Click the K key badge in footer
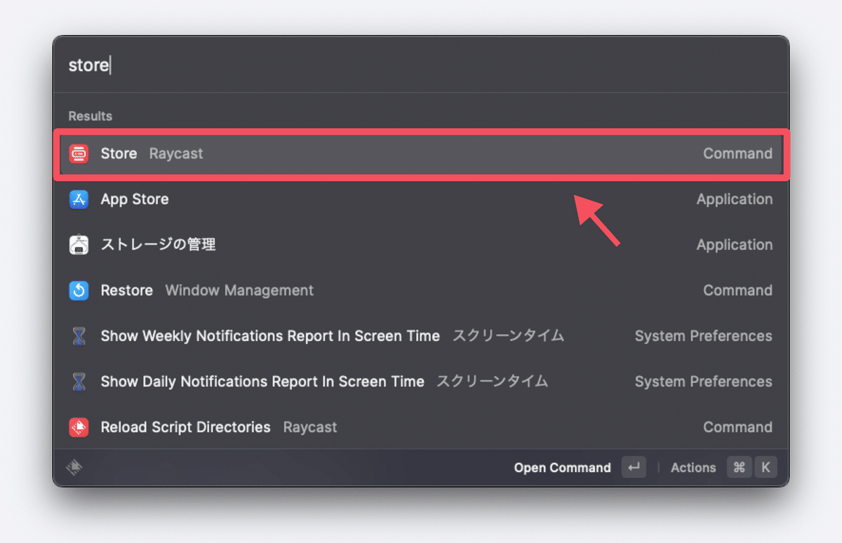The image size is (842, 543). 766,467
